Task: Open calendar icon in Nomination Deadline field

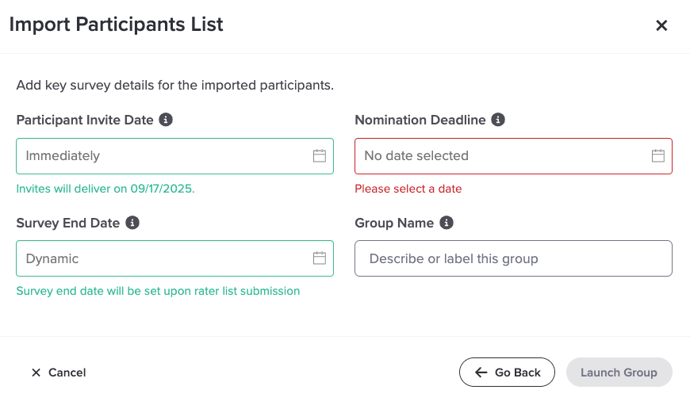Action: [x=657, y=156]
